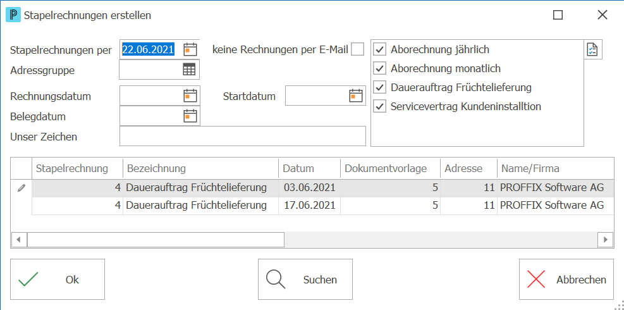Sort by Bezeichnung column header
The width and height of the screenshot is (624, 310).
click(200, 168)
